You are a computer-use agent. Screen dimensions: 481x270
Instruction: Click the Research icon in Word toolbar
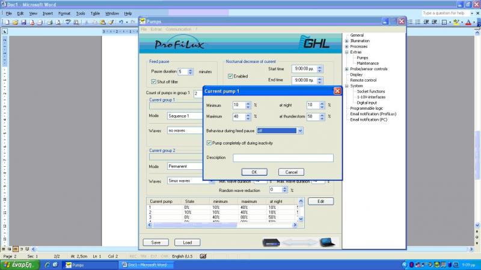point(76,22)
